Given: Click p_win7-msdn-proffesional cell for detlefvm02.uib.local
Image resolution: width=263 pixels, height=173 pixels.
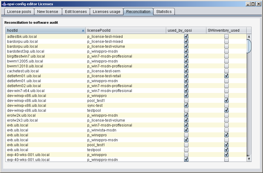Looking at the screenshot, I should (126, 86).
